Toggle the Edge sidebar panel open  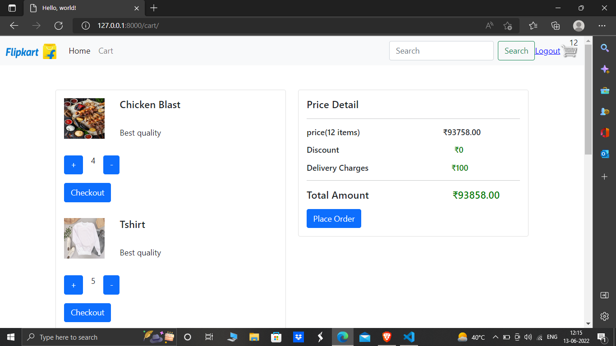(604, 295)
